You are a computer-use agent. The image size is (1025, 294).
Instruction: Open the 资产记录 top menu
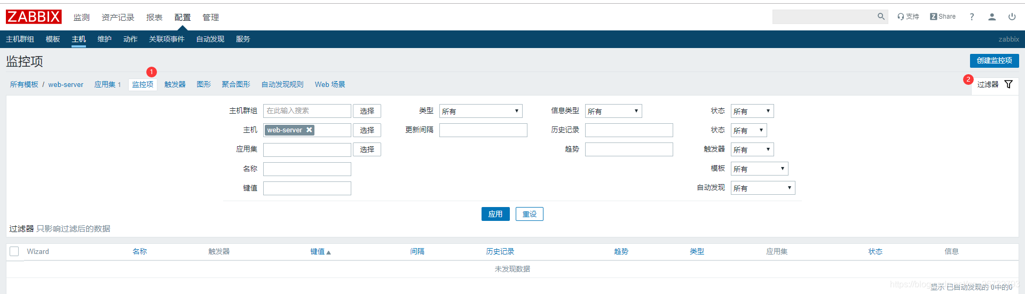point(118,18)
